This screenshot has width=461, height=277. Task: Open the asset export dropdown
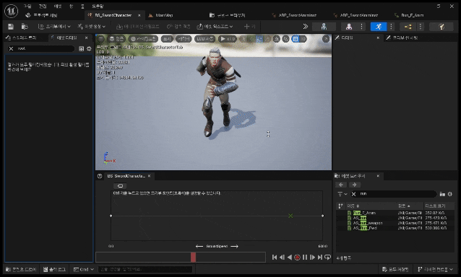tap(215, 27)
